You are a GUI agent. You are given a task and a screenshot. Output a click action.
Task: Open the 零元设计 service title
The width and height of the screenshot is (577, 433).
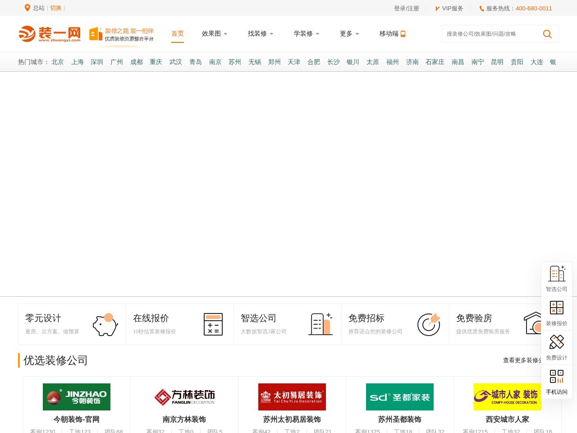(43, 318)
